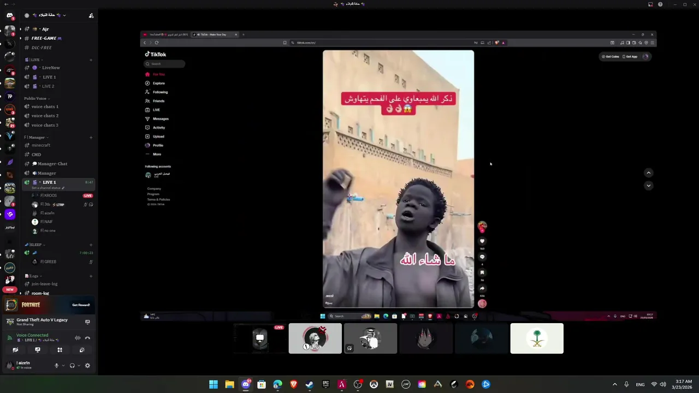
Task: Open the FREE-GAME text channel
Action: [x=58, y=38]
